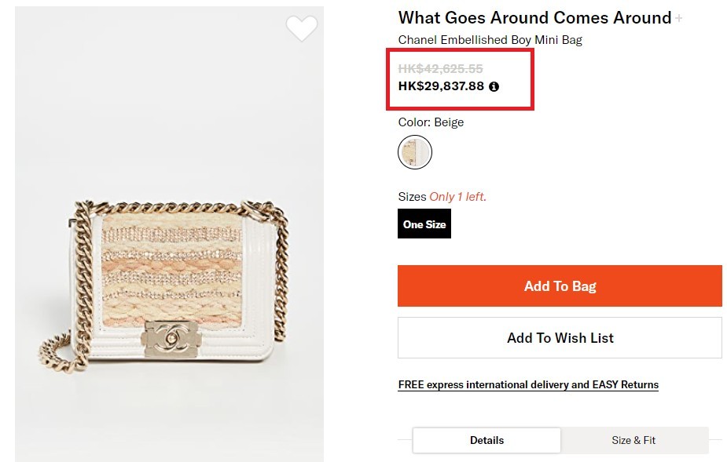
Task: Click the Sizes label text
Action: tap(412, 197)
